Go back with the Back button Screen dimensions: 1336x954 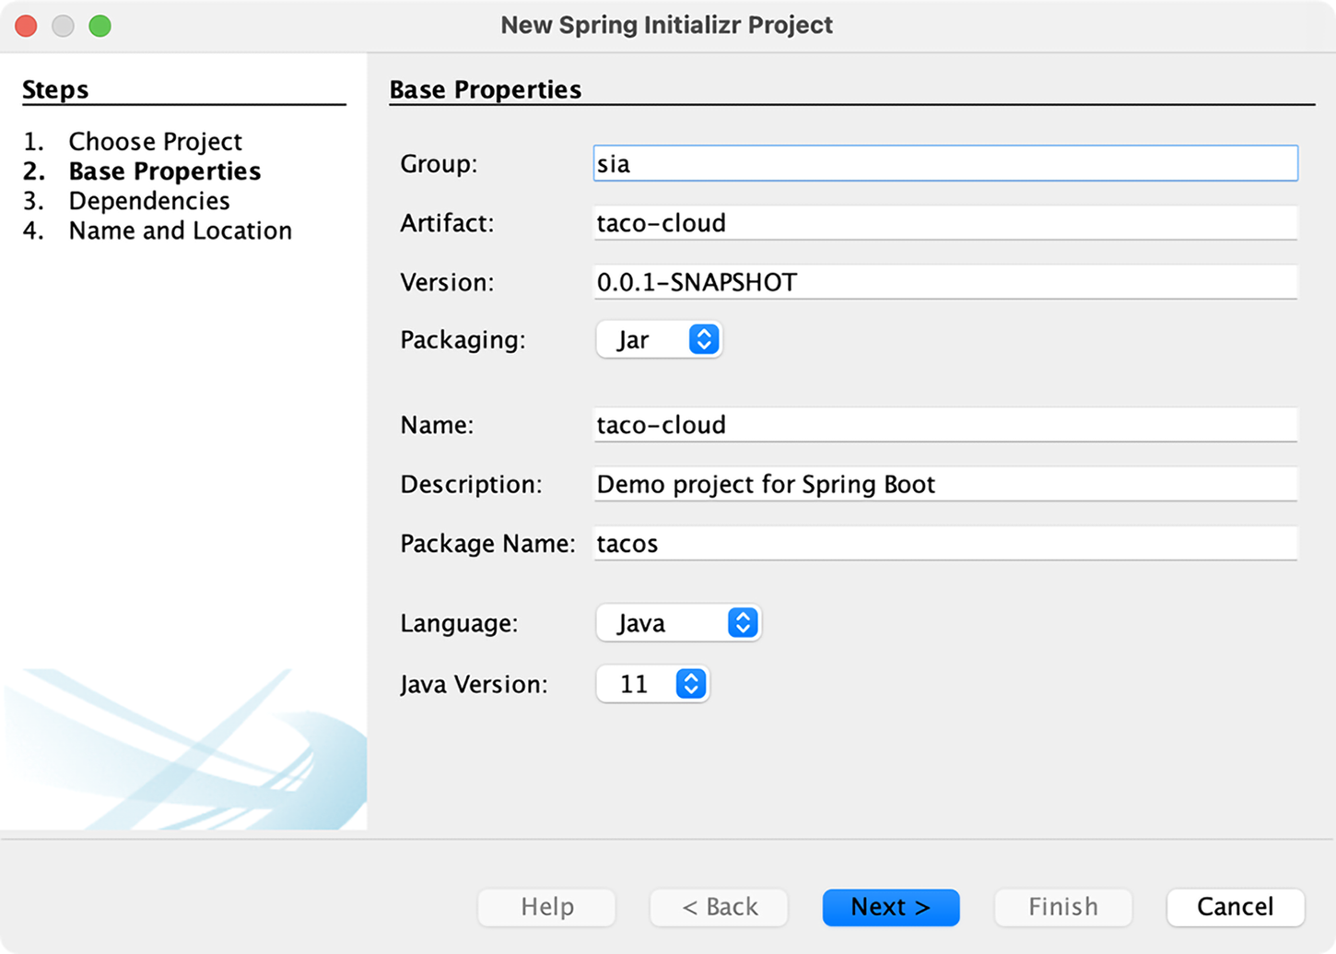pos(720,907)
